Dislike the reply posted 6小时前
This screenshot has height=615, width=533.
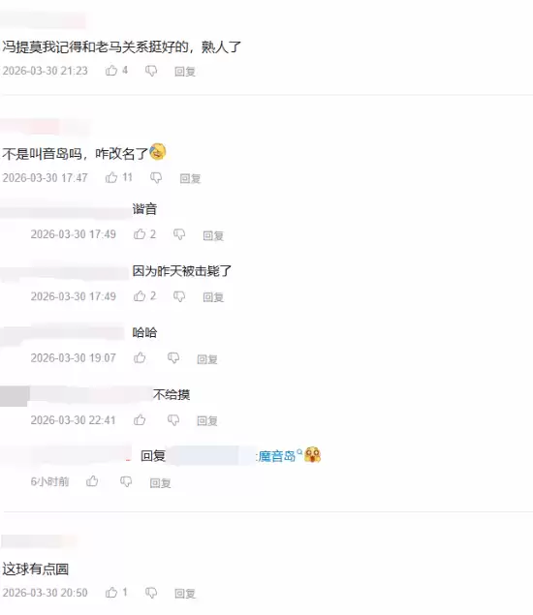126,481
